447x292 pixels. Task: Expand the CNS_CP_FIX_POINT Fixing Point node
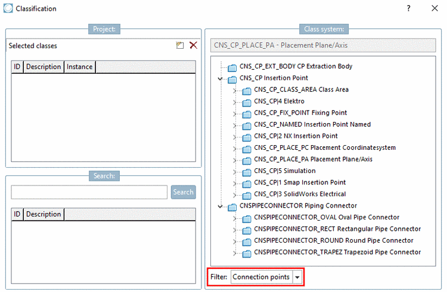pos(235,114)
